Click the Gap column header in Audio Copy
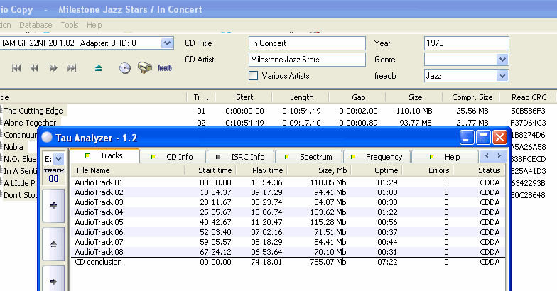Image resolution: width=557 pixels, height=291 pixels. pyautogui.click(x=358, y=97)
